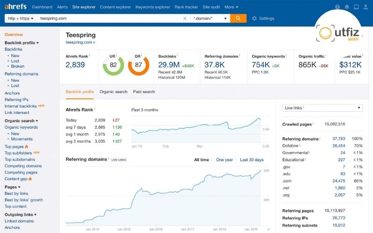The image size is (373, 233).
Task: Collapse the Outgoing links sidebar section
Action: coord(21,214)
